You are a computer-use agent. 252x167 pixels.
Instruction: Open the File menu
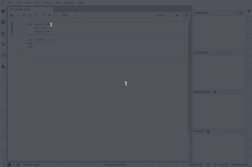click(x=10, y=3)
